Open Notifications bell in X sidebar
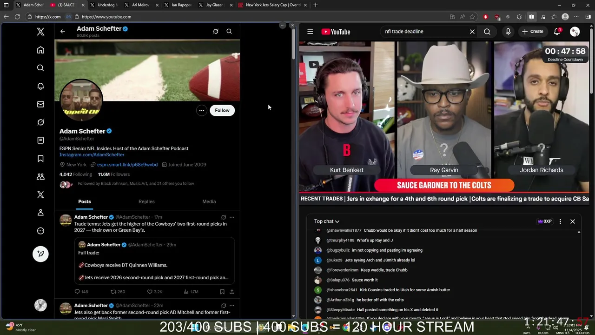 pyautogui.click(x=40, y=86)
